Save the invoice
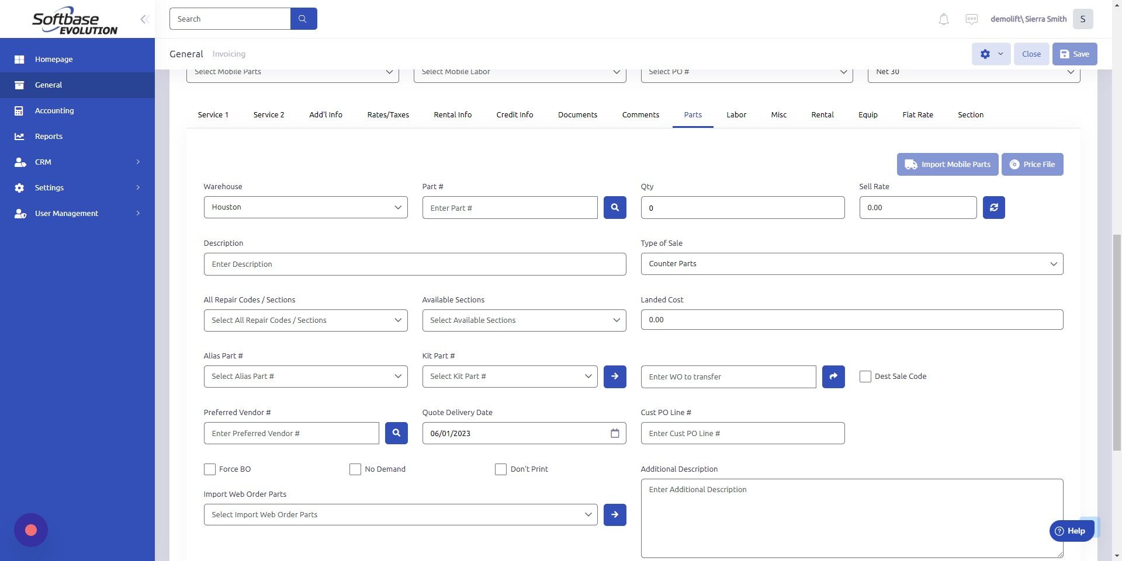This screenshot has width=1122, height=561. [x=1074, y=54]
